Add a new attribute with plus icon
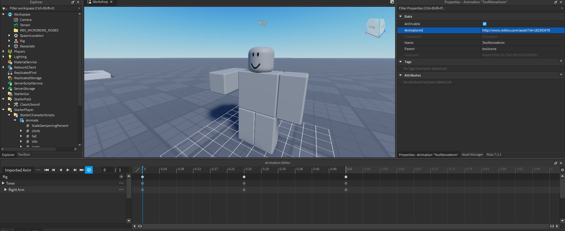The image size is (565, 231). [561, 75]
